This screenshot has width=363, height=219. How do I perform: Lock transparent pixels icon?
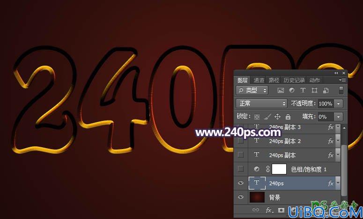pyautogui.click(x=257, y=117)
